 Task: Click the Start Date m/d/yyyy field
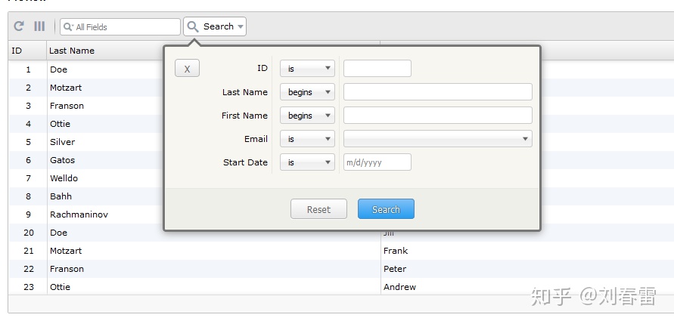[x=377, y=162]
